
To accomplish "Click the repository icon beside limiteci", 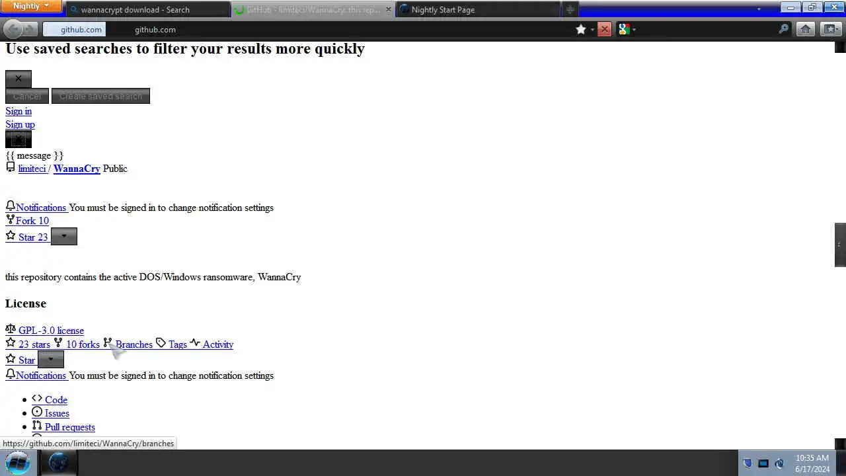I will (x=11, y=168).
